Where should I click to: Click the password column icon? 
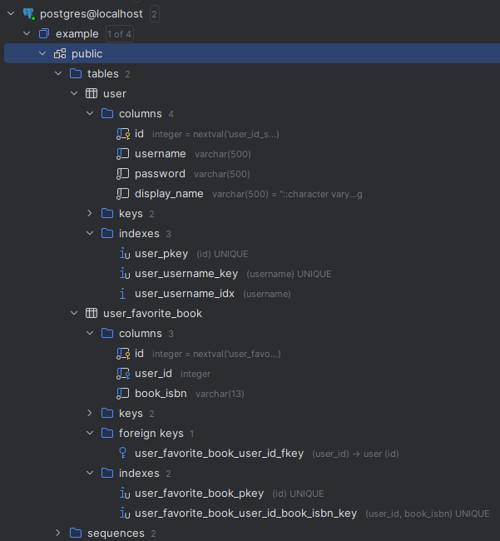pyautogui.click(x=123, y=174)
